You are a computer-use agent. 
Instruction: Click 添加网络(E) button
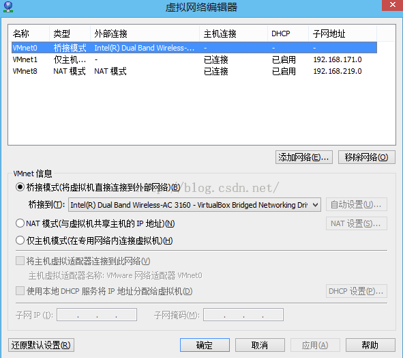304,157
